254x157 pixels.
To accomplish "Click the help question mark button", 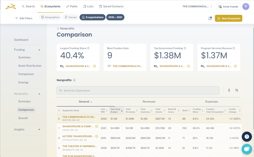I will click(x=246, y=137).
